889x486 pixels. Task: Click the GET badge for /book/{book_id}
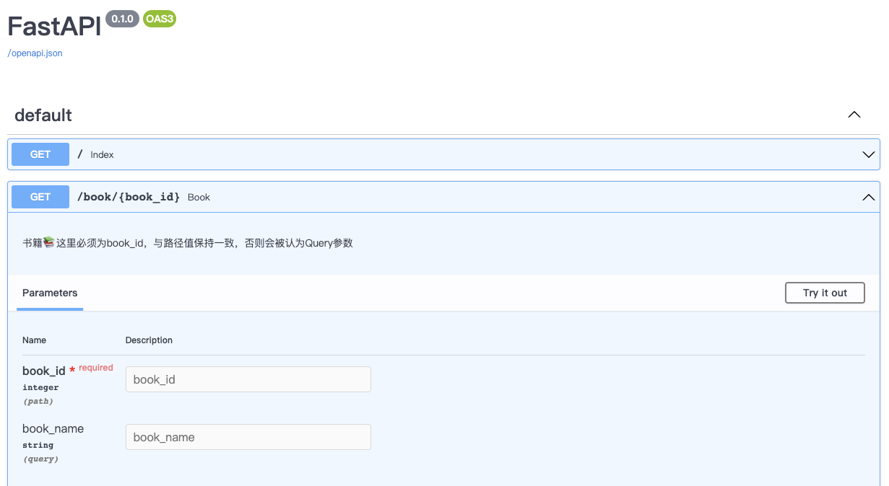pos(40,197)
